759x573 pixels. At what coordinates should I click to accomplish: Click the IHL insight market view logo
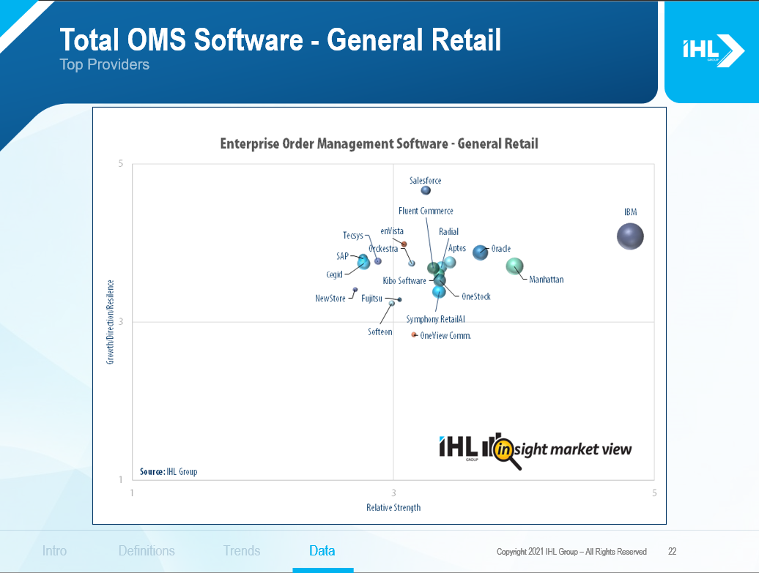coord(535,448)
